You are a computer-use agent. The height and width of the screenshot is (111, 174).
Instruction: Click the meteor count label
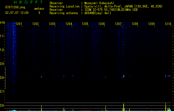tap(39, 9)
